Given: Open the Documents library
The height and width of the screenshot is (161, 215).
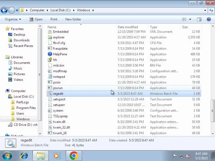Looking at the screenshot, I should (x=22, y=63).
